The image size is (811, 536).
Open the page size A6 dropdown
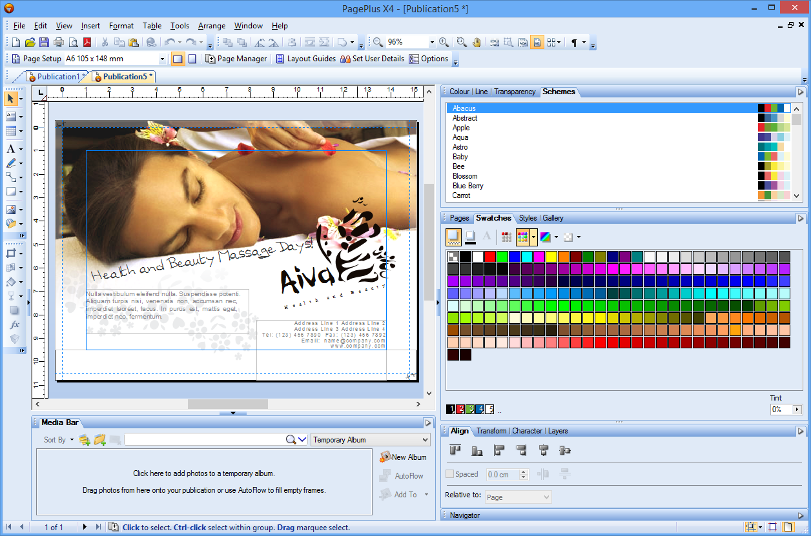162,59
